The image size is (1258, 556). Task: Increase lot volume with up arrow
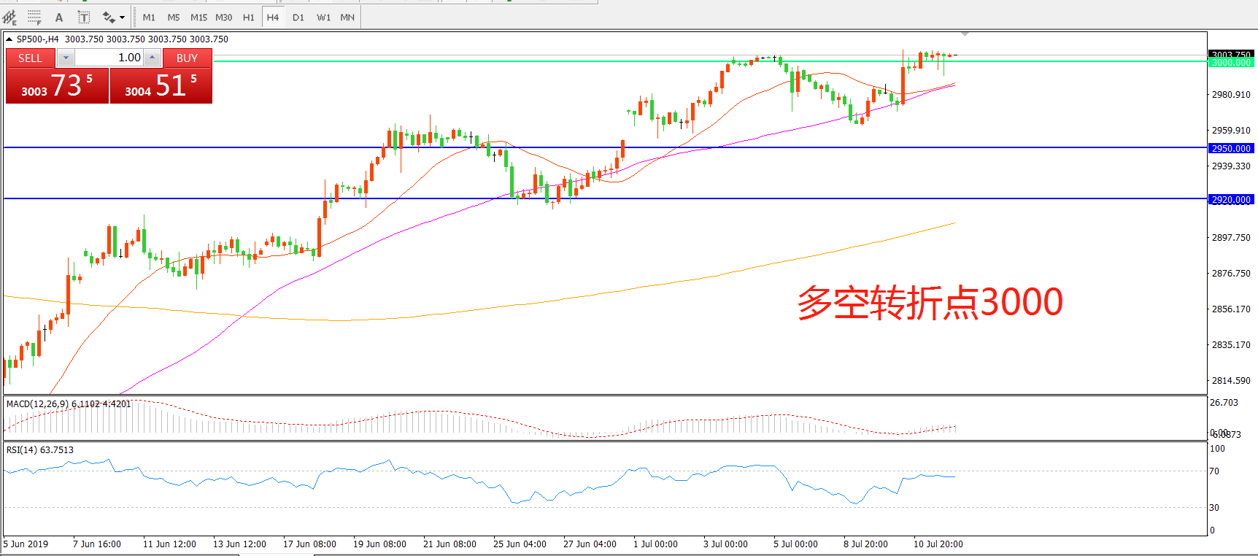tap(152, 58)
